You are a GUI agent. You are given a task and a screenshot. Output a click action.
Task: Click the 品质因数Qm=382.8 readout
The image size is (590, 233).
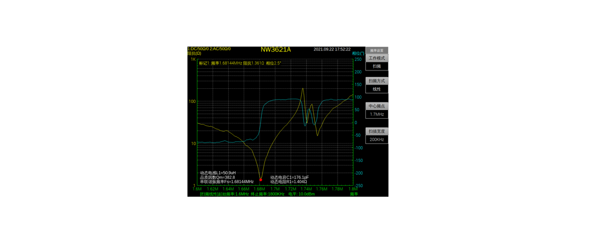[x=217, y=177]
